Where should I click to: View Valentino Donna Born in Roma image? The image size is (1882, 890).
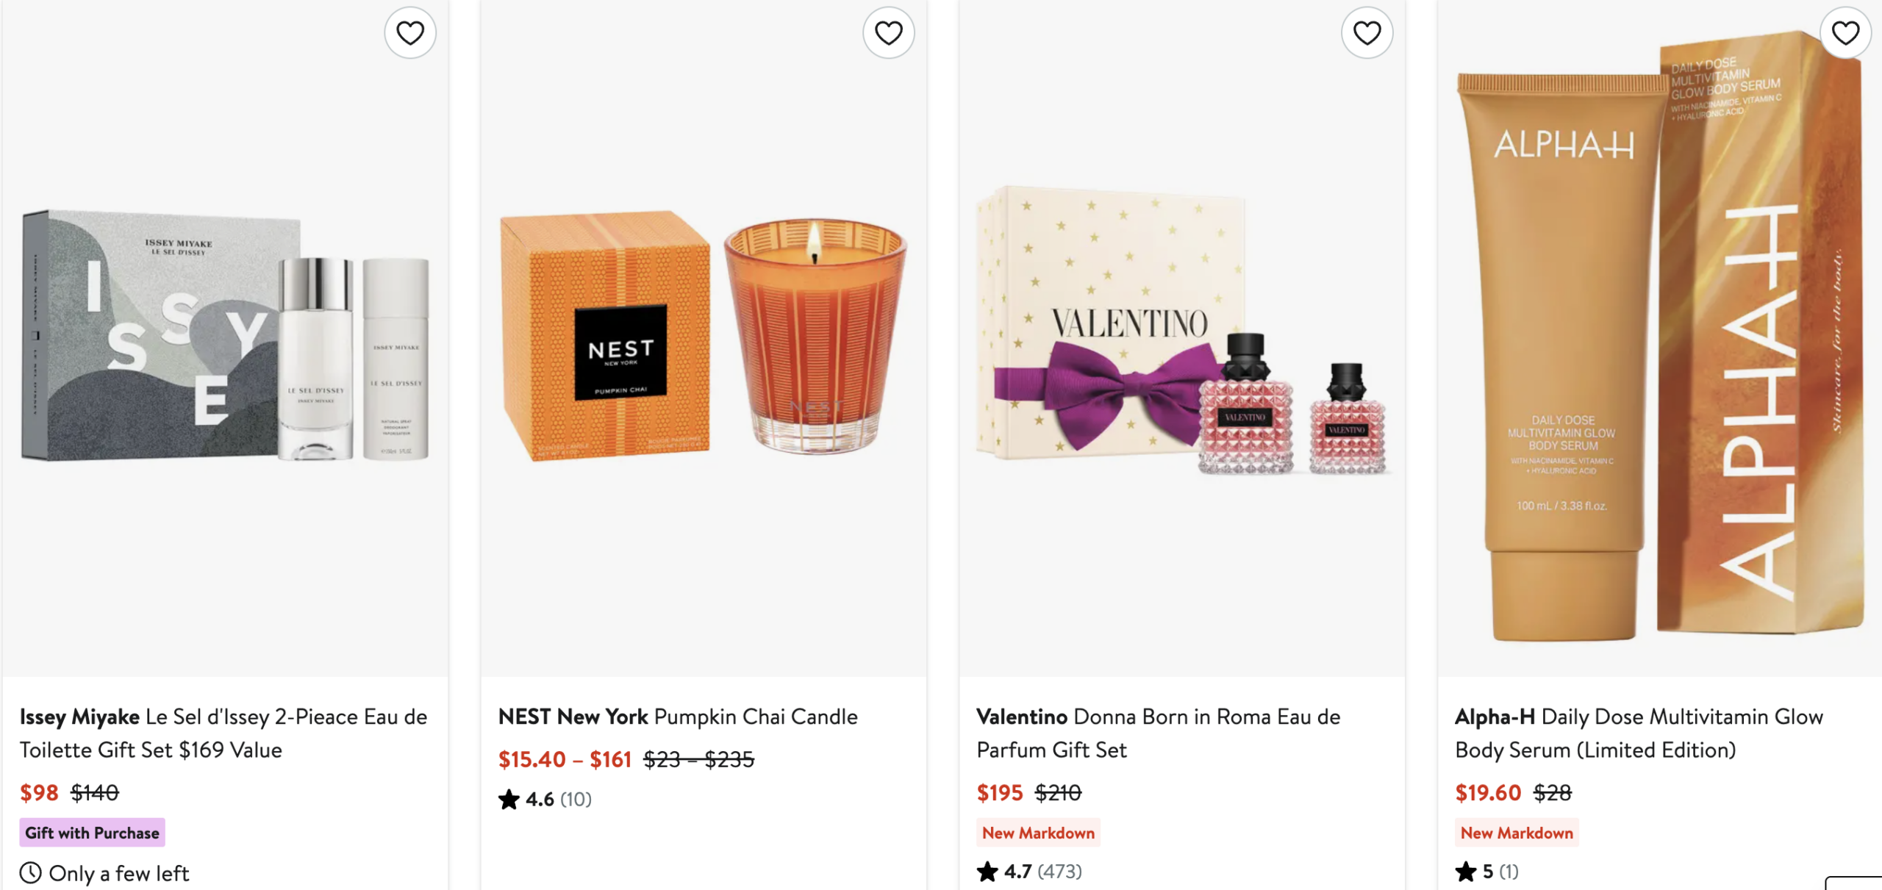click(1181, 338)
